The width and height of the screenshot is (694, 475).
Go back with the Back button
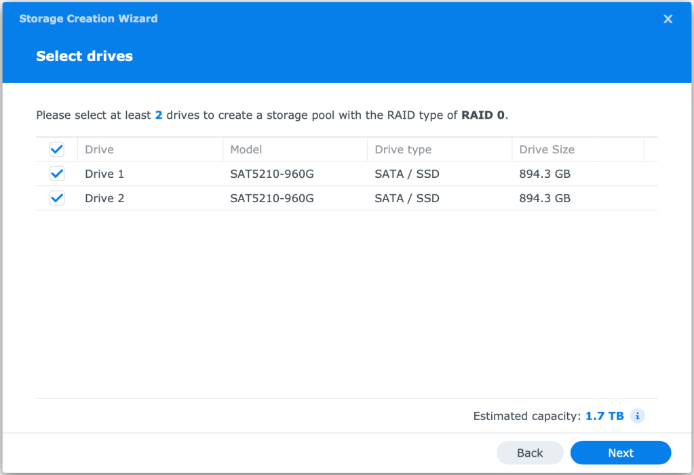click(530, 453)
